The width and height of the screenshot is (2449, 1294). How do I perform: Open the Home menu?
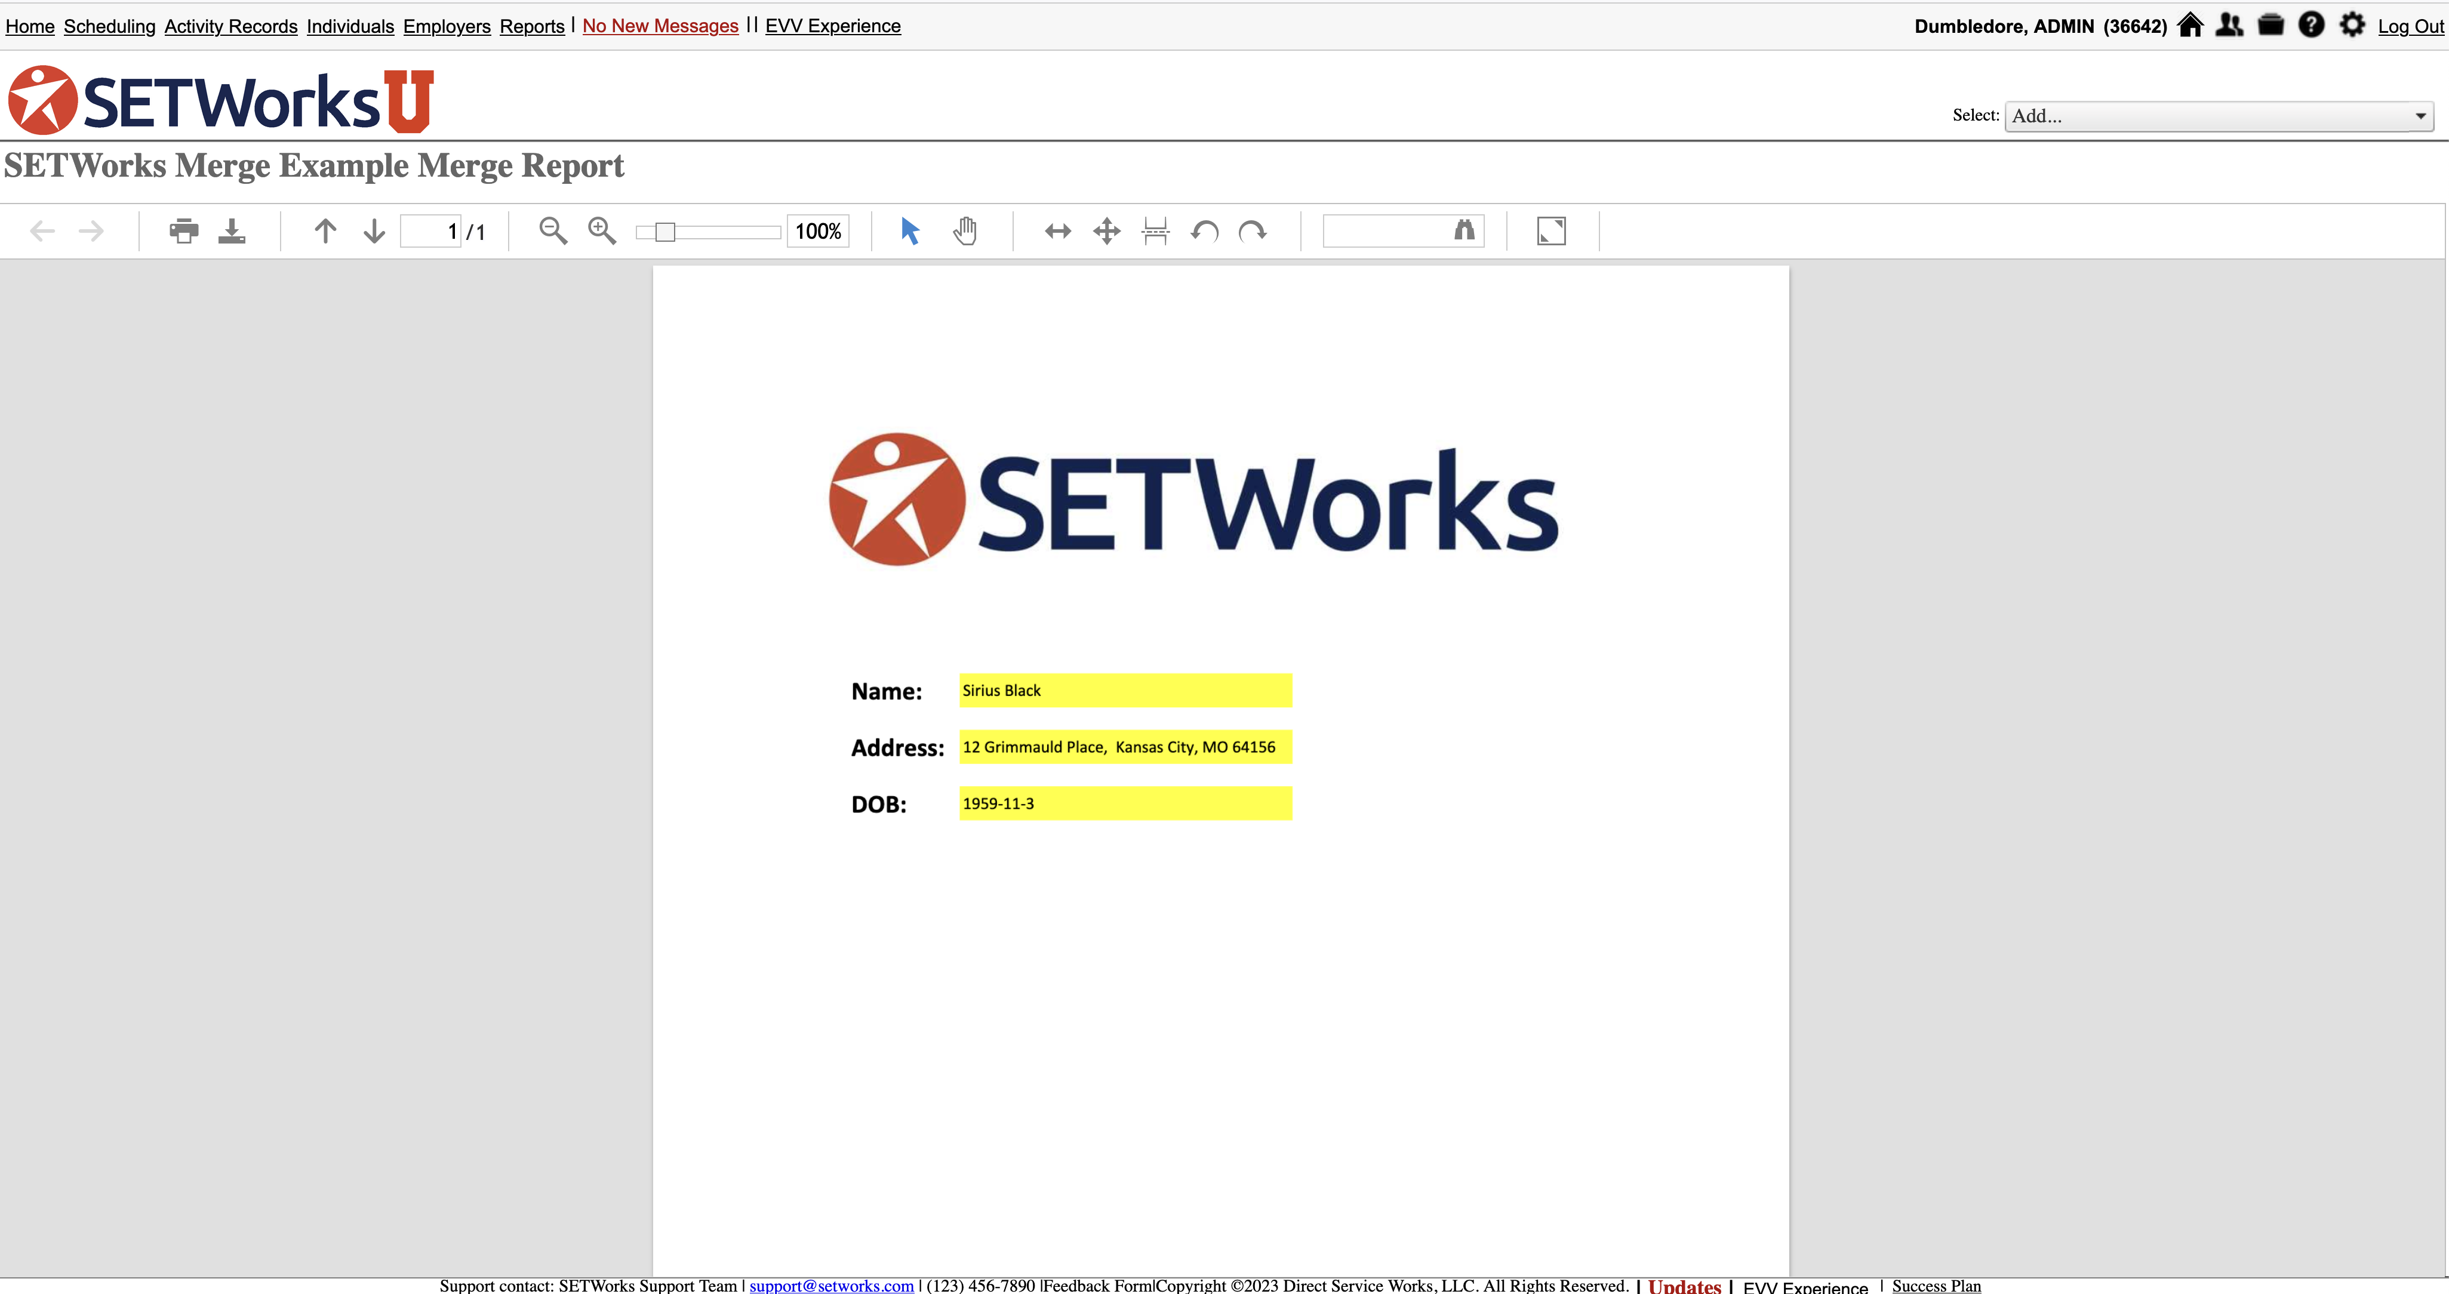coord(29,26)
